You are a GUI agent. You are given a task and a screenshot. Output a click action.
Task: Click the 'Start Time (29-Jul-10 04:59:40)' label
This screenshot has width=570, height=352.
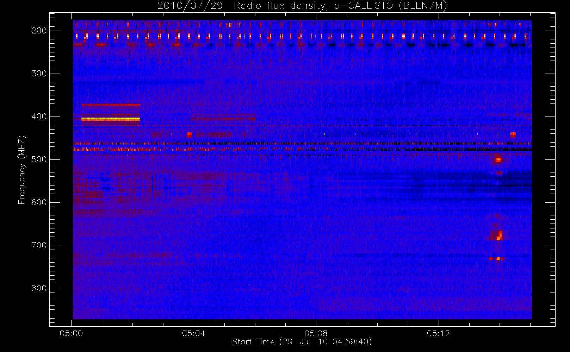coord(302,342)
